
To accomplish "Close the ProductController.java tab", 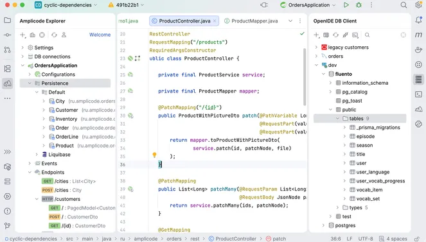I will click(215, 21).
